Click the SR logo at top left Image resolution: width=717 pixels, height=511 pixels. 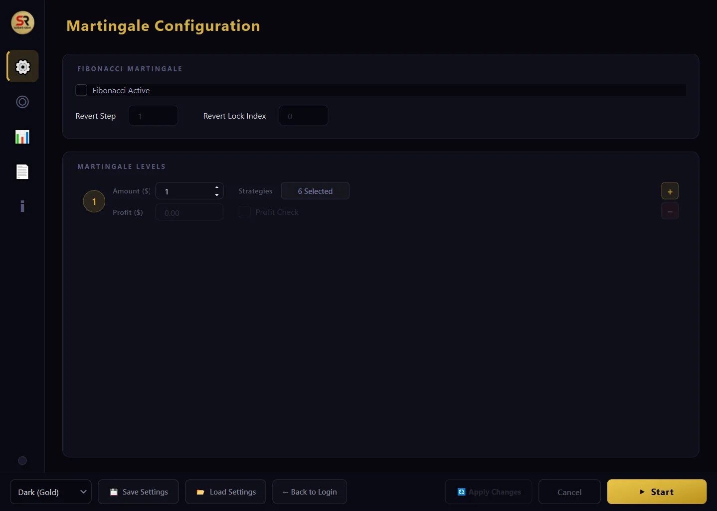(23, 22)
